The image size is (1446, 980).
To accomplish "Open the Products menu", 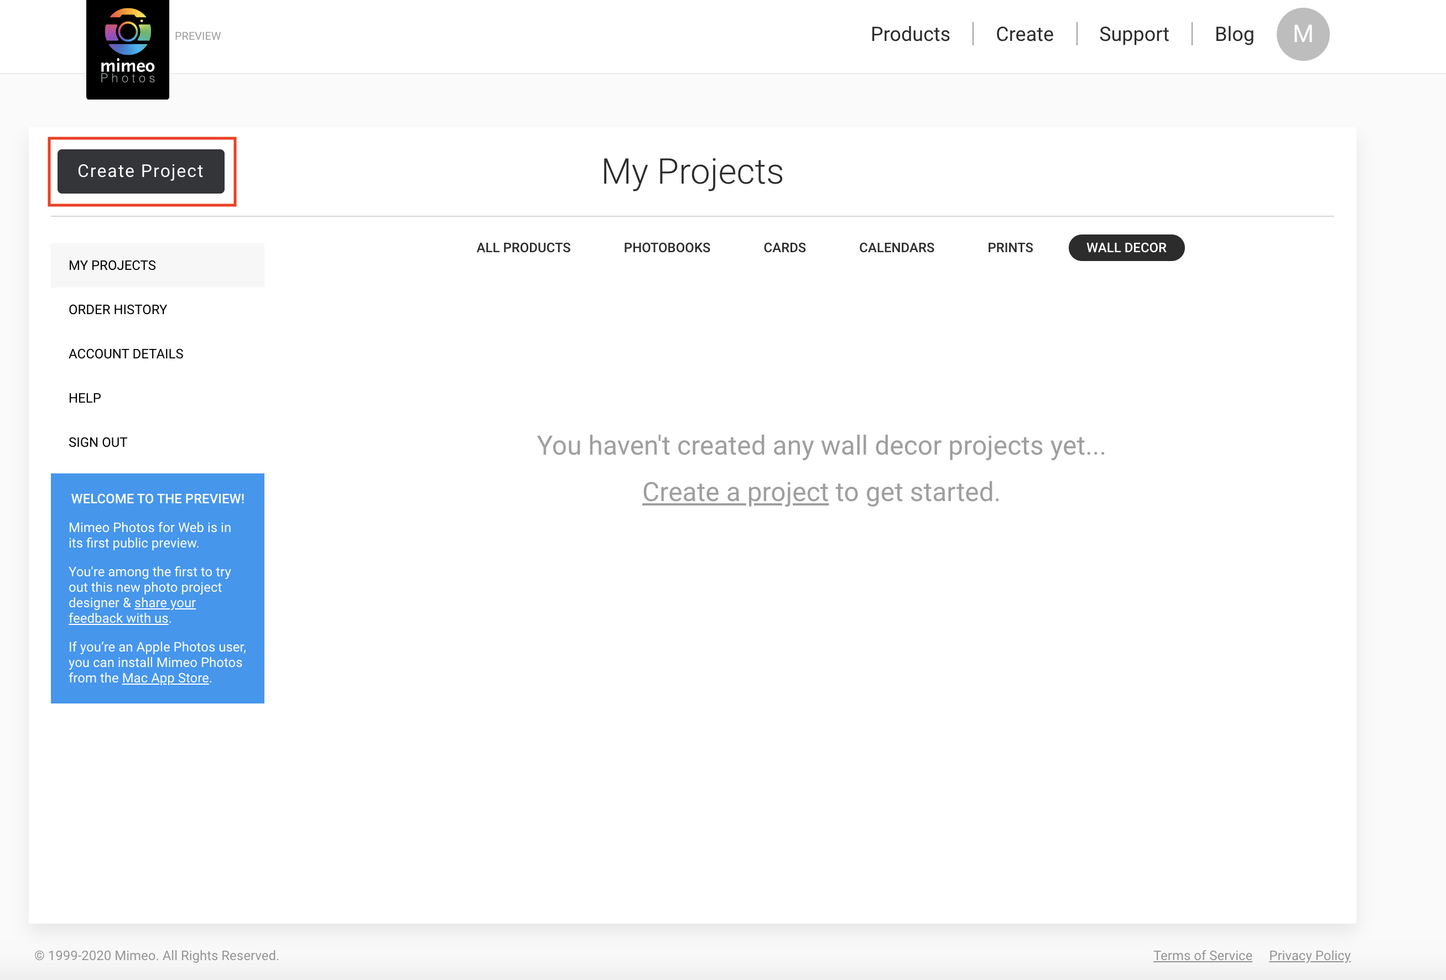I will point(909,34).
